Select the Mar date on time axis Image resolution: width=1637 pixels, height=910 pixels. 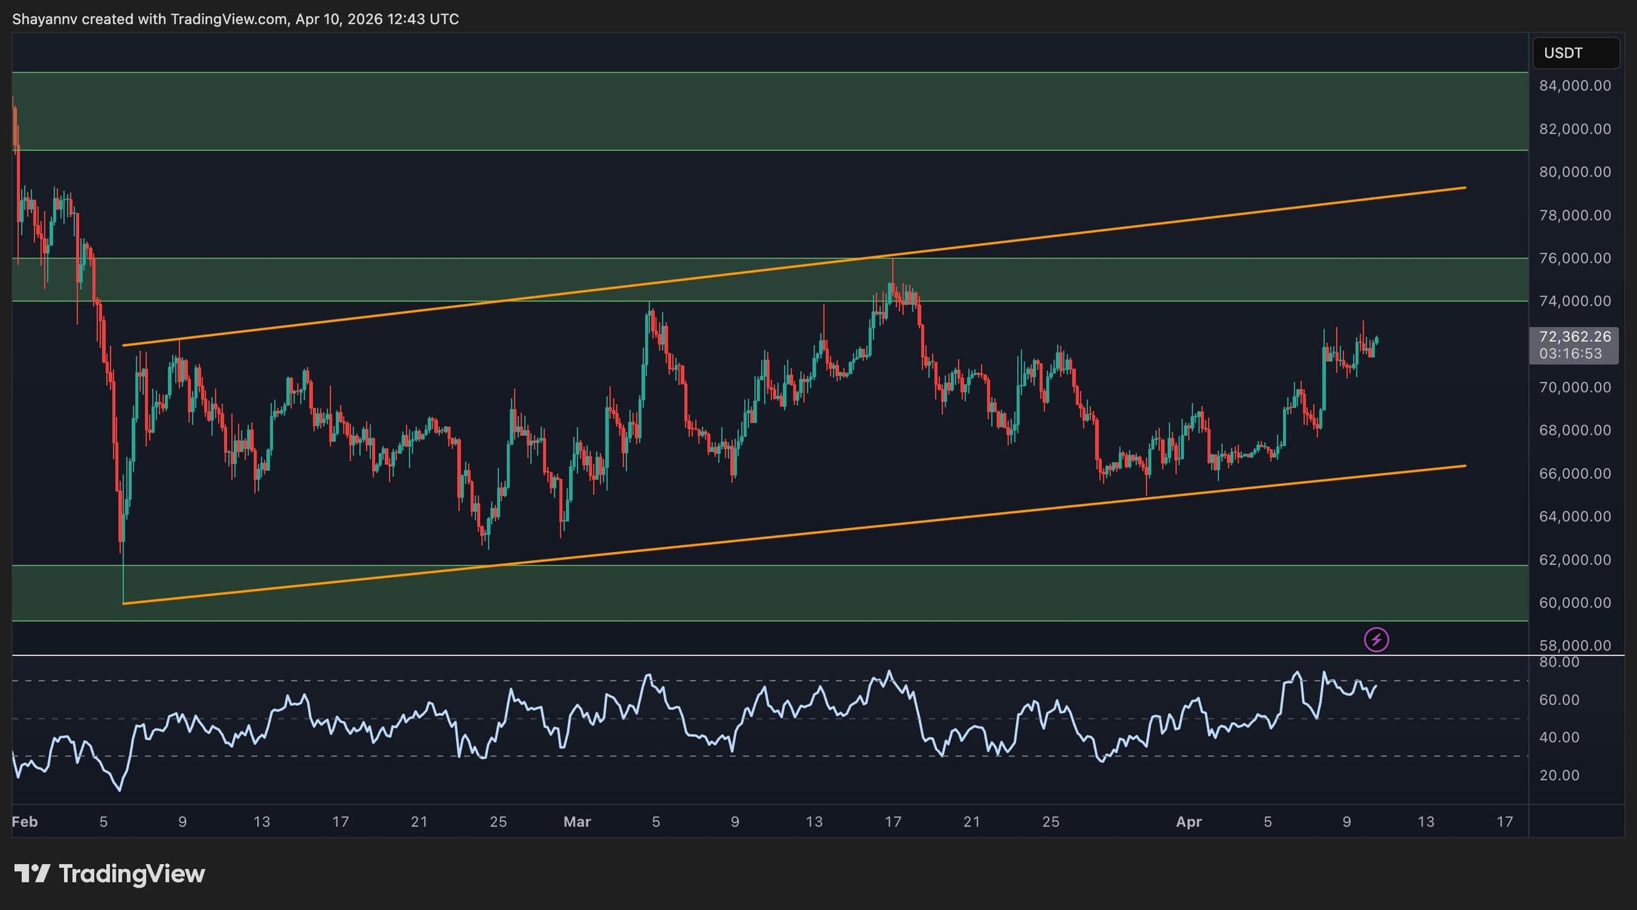click(x=577, y=822)
